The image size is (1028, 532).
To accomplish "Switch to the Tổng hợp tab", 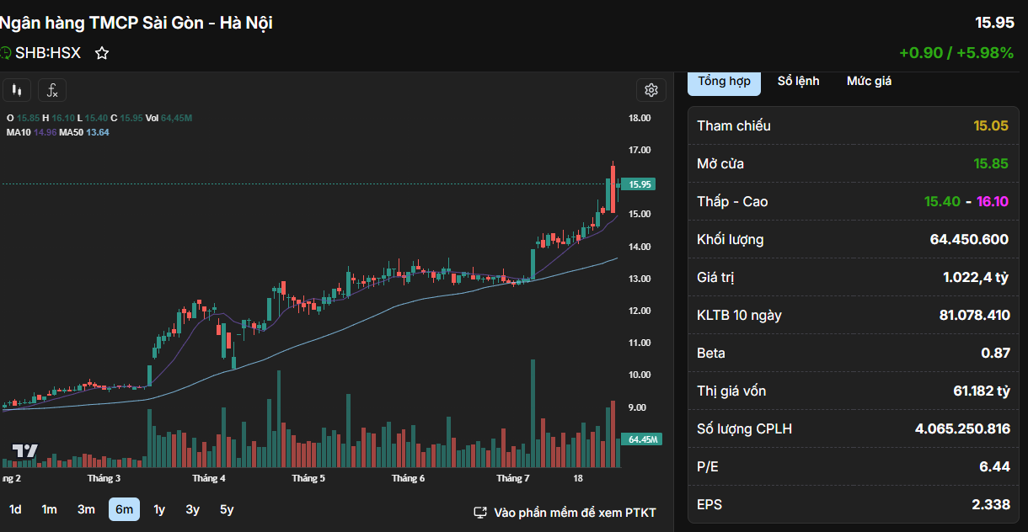I will 724,81.
